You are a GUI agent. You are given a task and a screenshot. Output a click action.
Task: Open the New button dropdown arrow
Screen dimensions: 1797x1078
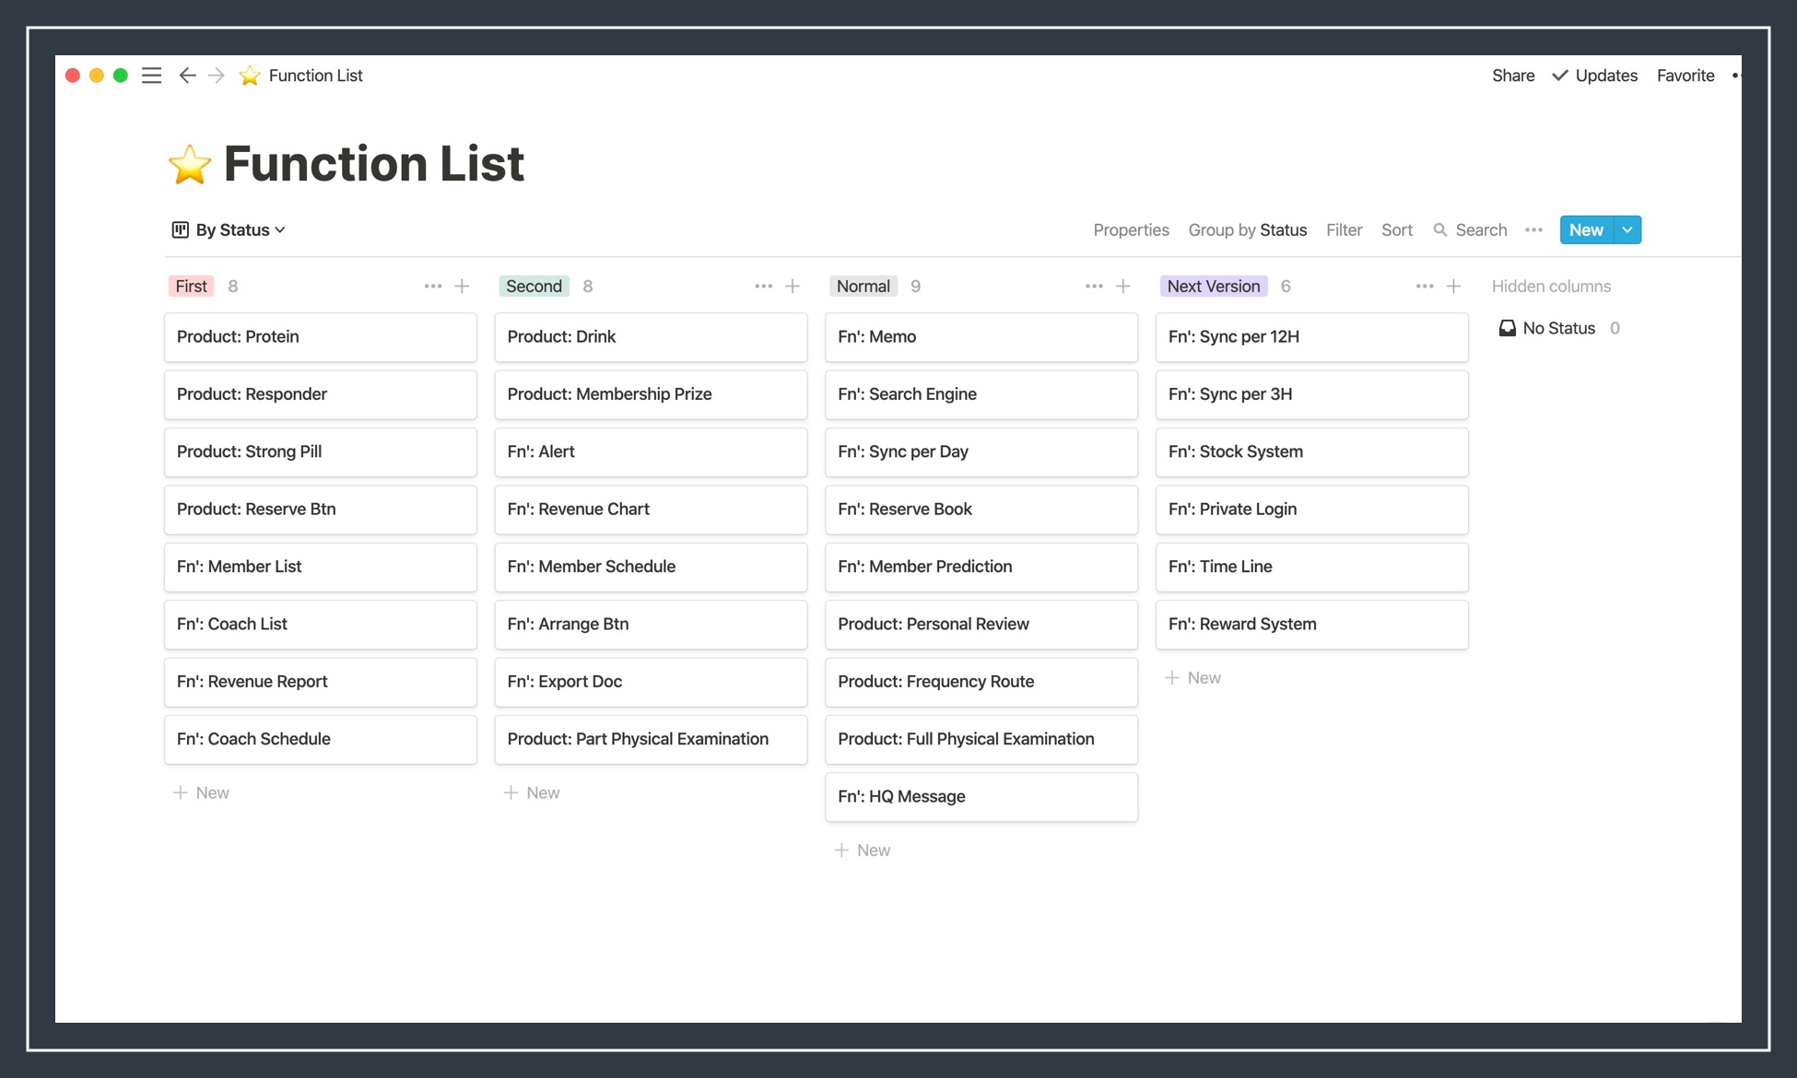(1627, 230)
